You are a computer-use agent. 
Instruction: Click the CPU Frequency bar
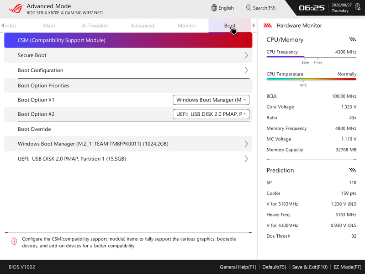point(312,57)
